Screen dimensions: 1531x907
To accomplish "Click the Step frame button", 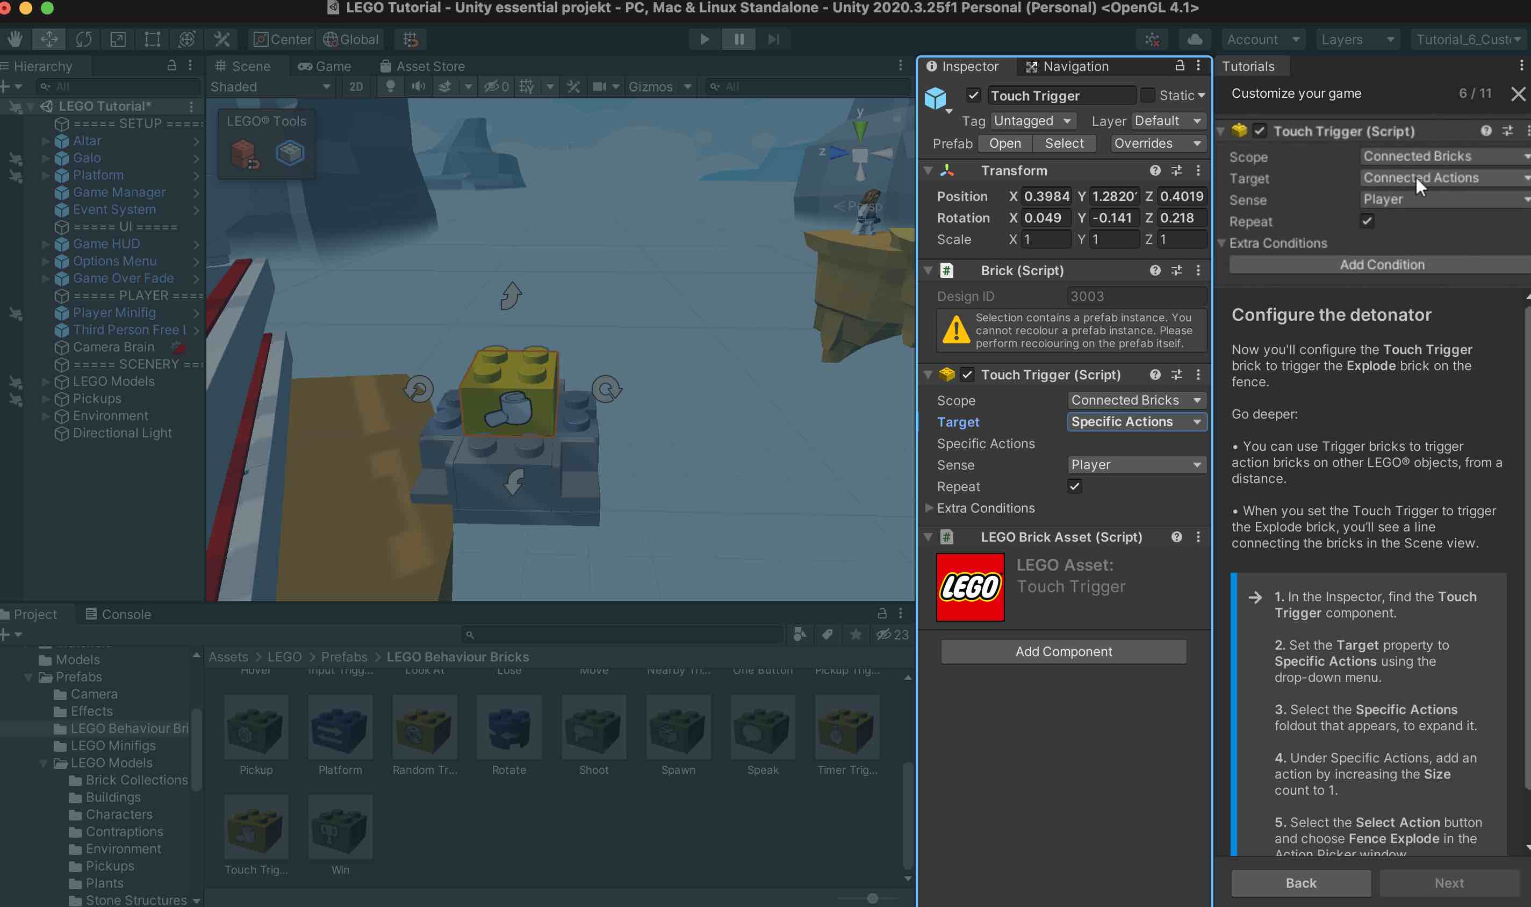I will tap(774, 39).
